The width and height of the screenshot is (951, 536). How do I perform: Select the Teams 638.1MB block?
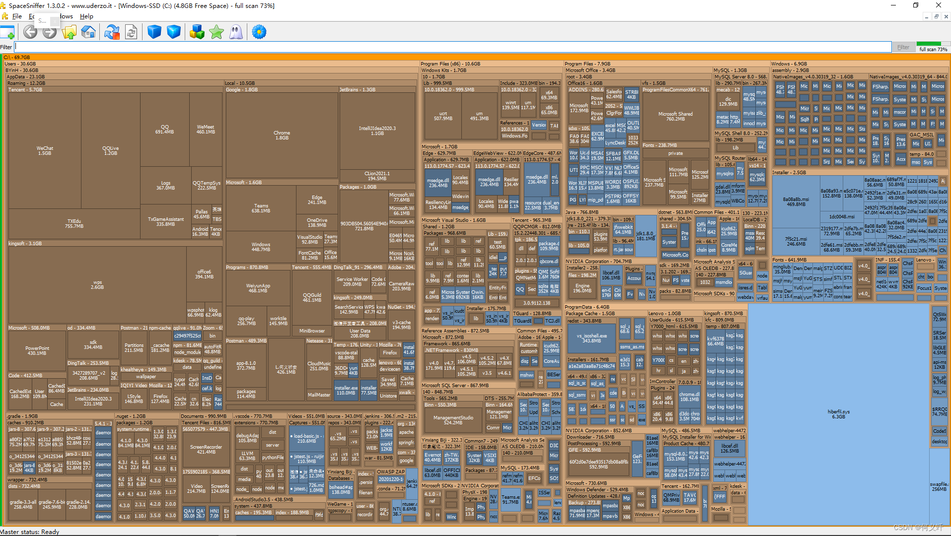pos(261,208)
